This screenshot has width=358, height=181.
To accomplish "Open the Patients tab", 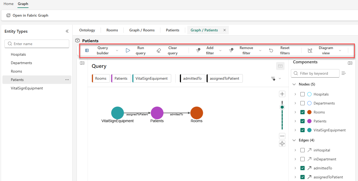I will point(173,30).
